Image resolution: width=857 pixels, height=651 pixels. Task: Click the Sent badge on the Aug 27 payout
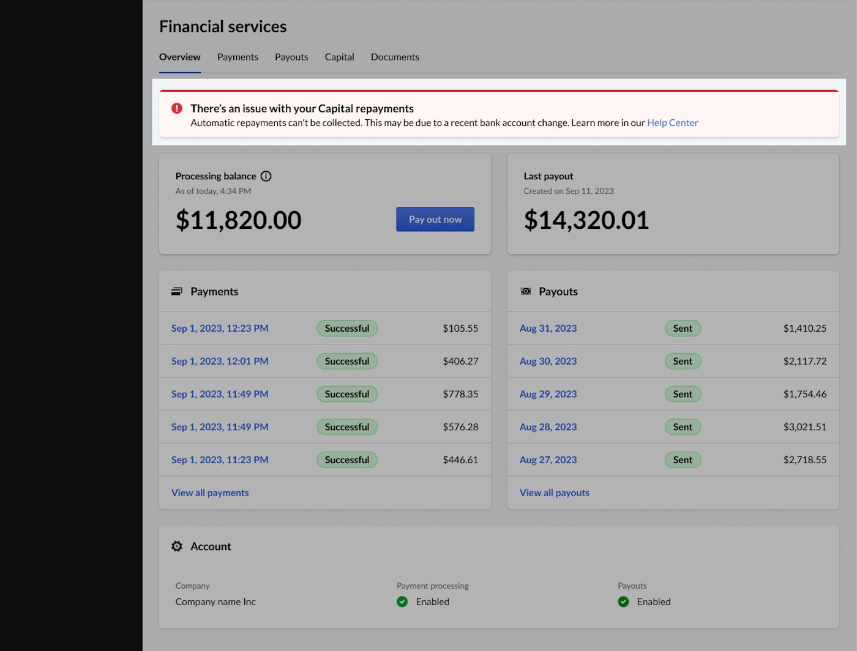click(683, 459)
